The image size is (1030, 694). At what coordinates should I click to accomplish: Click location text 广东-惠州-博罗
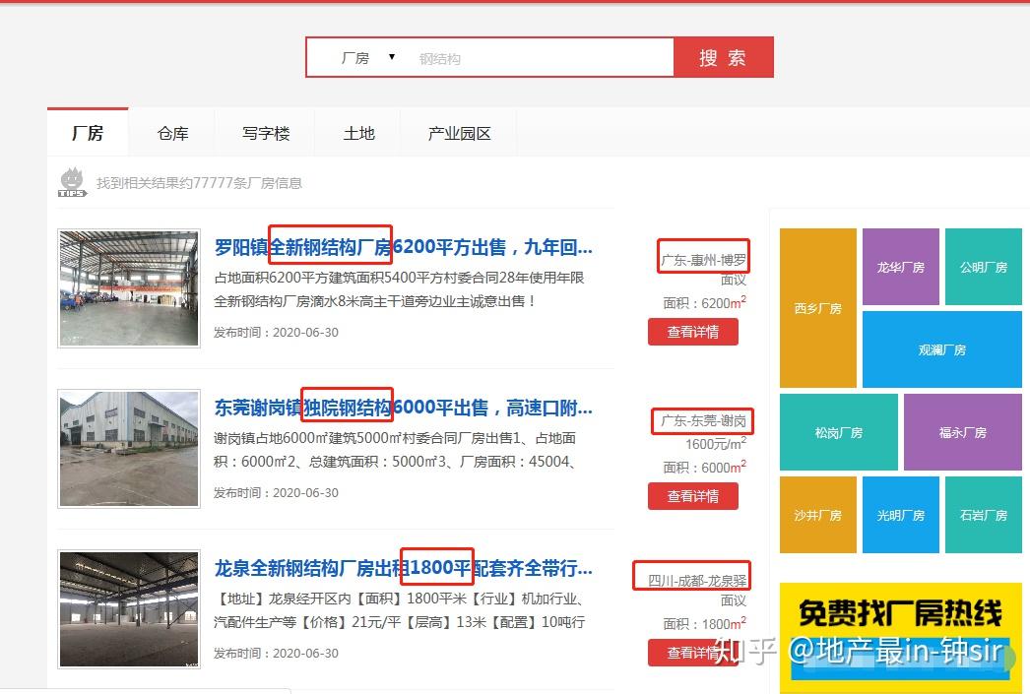pyautogui.click(x=703, y=260)
